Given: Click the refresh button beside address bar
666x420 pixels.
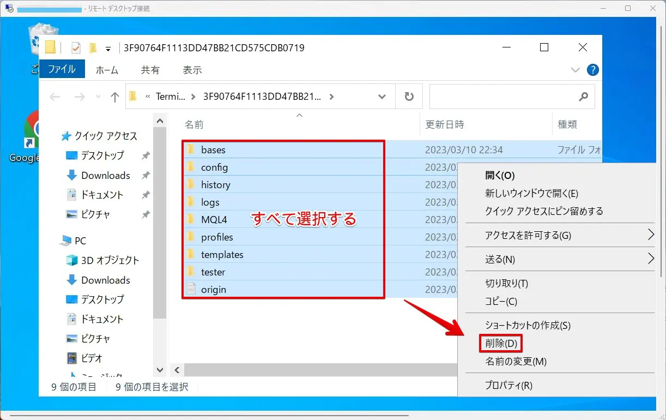Looking at the screenshot, I should point(409,97).
